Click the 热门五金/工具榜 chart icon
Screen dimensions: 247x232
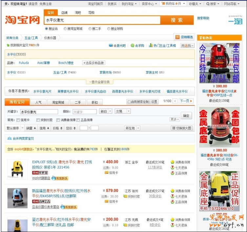coord(151,46)
